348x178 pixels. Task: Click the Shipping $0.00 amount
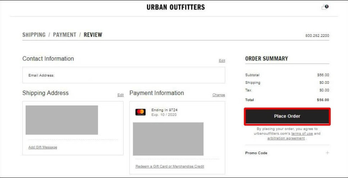click(x=324, y=83)
